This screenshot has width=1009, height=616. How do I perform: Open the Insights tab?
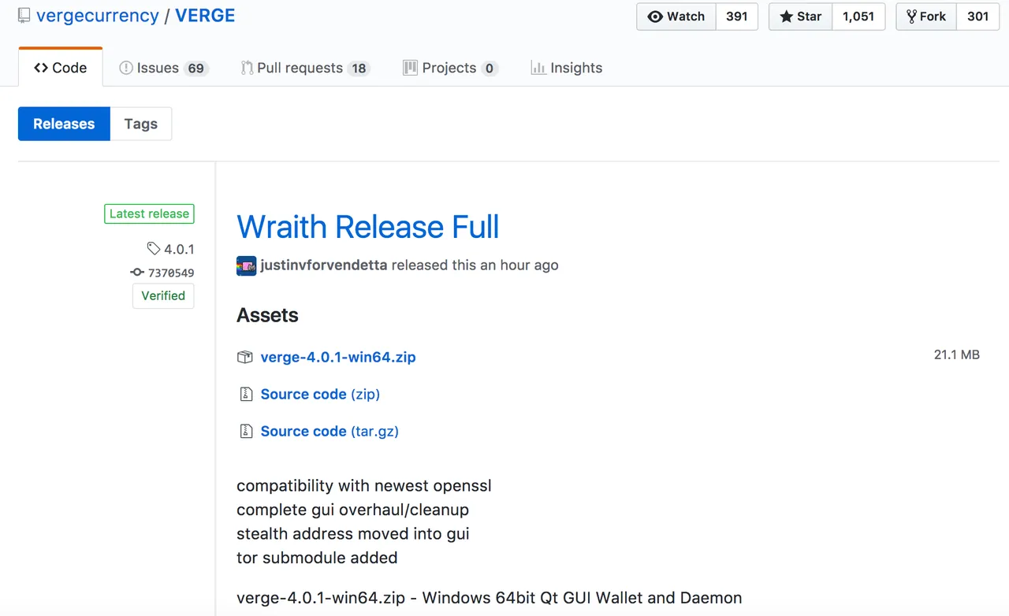click(x=567, y=68)
